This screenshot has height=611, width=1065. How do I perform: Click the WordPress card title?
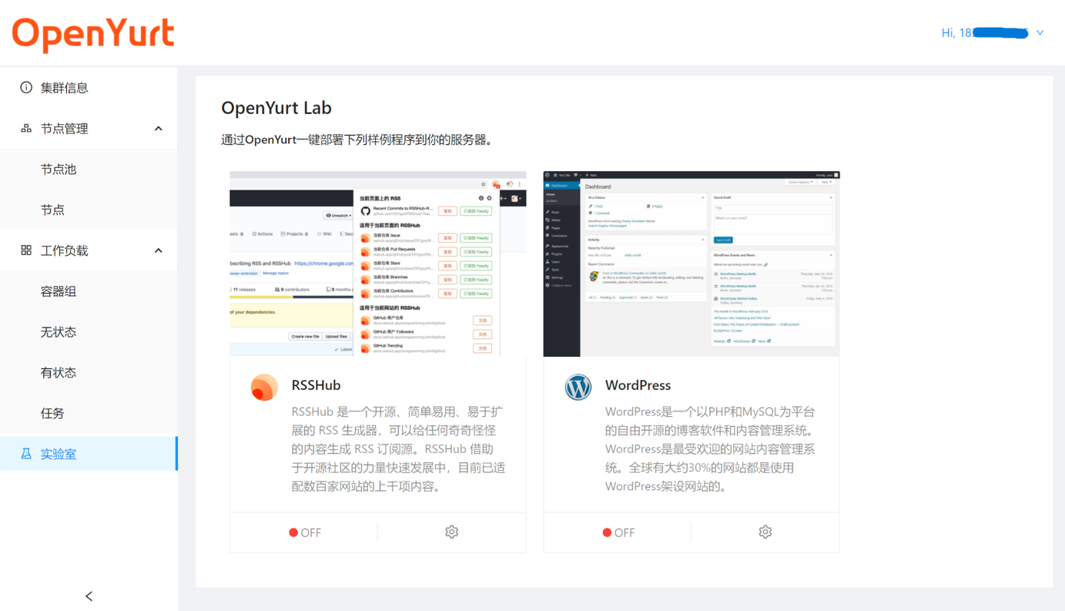pos(638,385)
